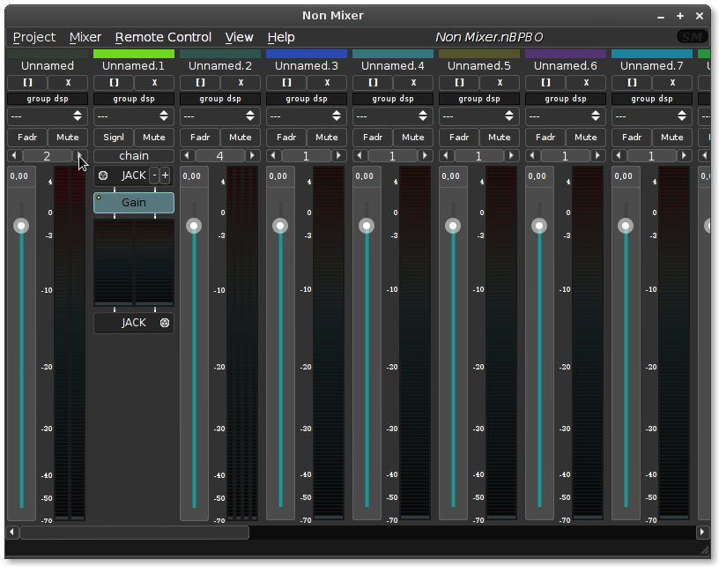Mute the Unnamed.7 channel strip
The image size is (719, 567).
pos(672,137)
